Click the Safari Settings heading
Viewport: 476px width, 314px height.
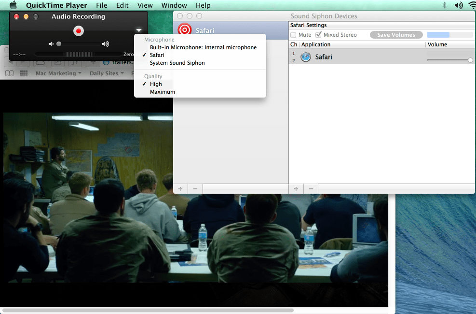[309, 25]
